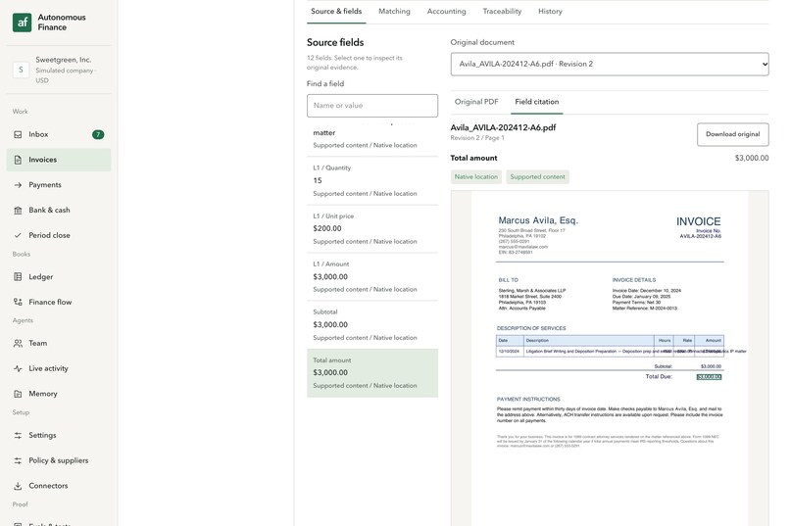This screenshot has height=526, width=790.
Task: Go to Memory in sidebar
Action: 59,394
